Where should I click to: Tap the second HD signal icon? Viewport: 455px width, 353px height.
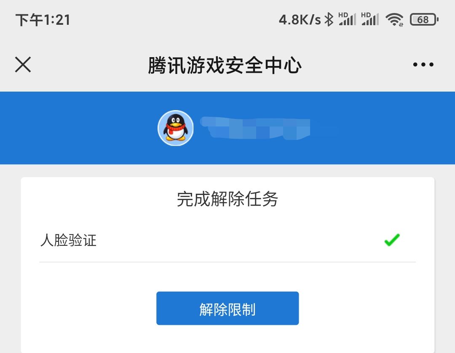pyautogui.click(x=370, y=19)
